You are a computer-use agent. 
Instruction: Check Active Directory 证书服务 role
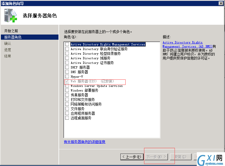(67, 62)
